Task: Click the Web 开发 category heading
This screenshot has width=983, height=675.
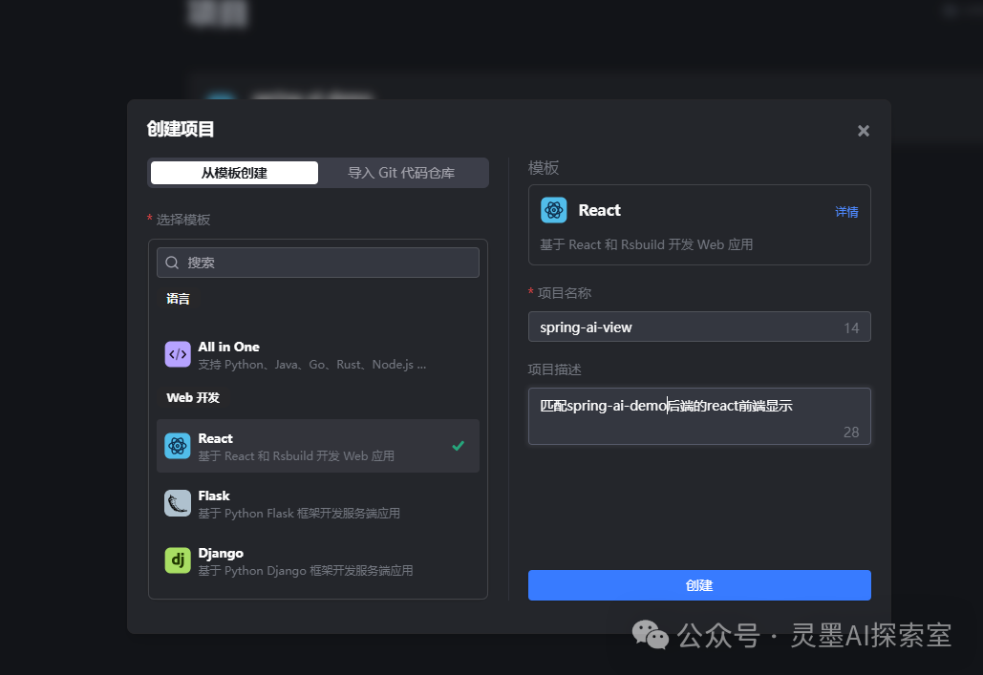Action: [193, 398]
